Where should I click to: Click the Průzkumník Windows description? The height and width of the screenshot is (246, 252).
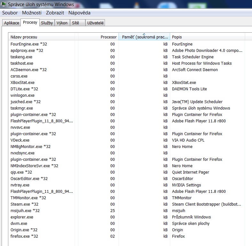click(192, 217)
